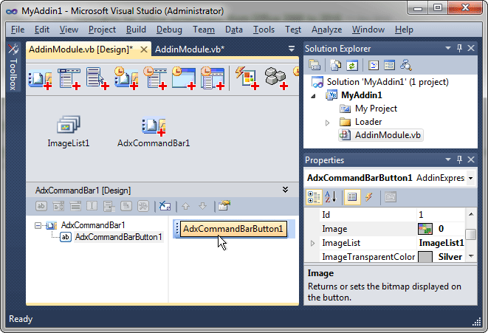Move control down with arrow
Image resolution: width=488 pixels, height=333 pixels.
pyautogui.click(x=202, y=206)
